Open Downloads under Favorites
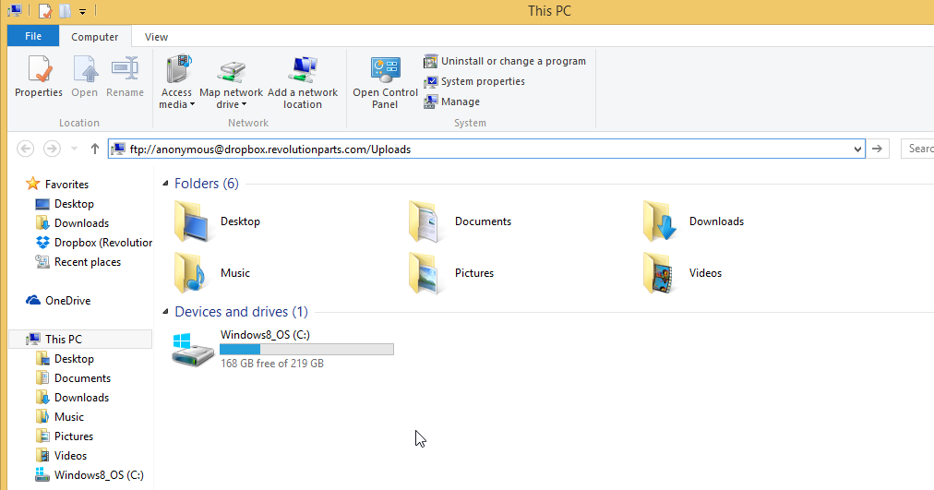 click(x=72, y=222)
